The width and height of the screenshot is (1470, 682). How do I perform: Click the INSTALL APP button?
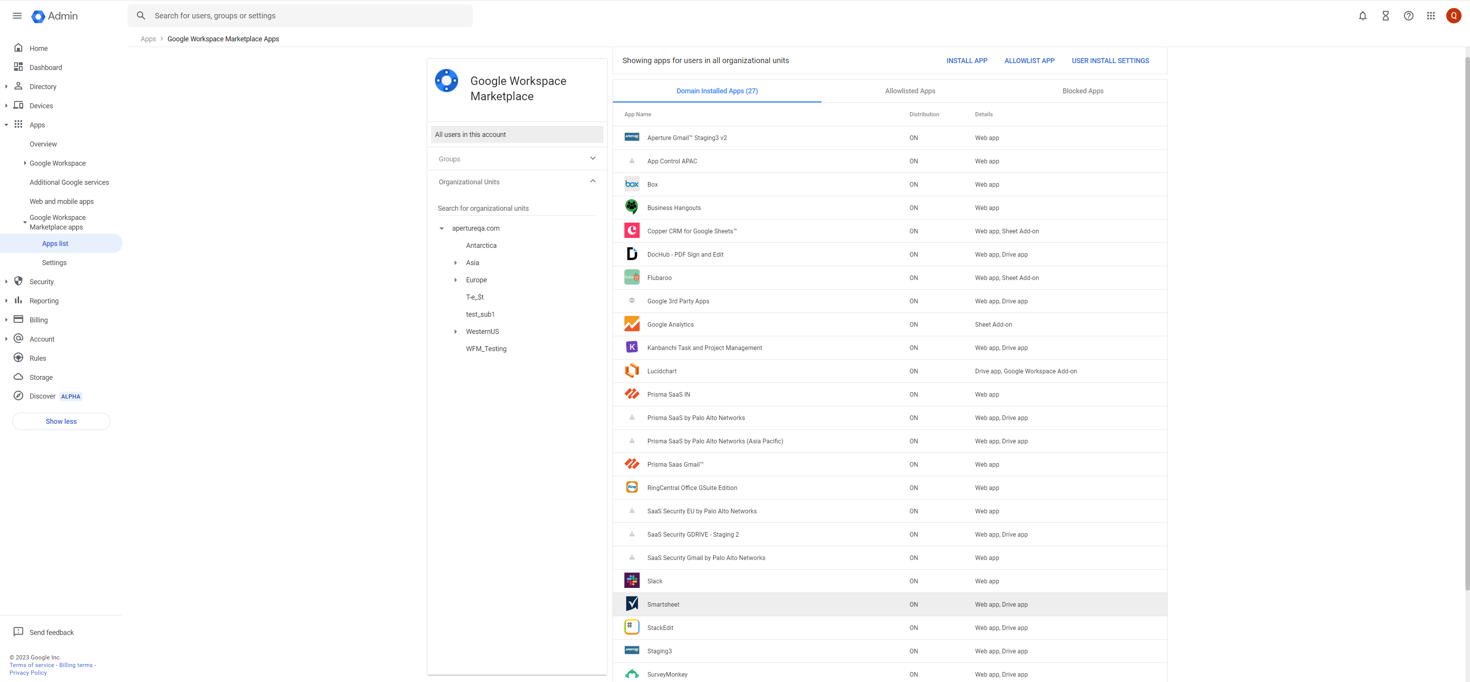click(x=966, y=60)
